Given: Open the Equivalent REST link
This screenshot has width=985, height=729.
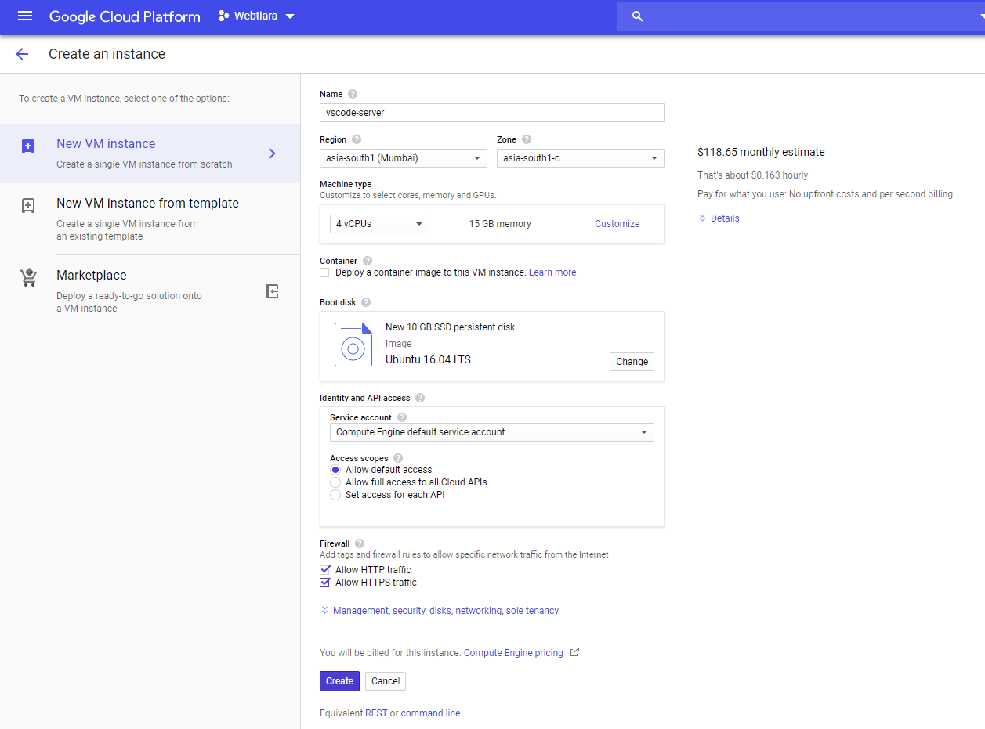Looking at the screenshot, I should (376, 713).
